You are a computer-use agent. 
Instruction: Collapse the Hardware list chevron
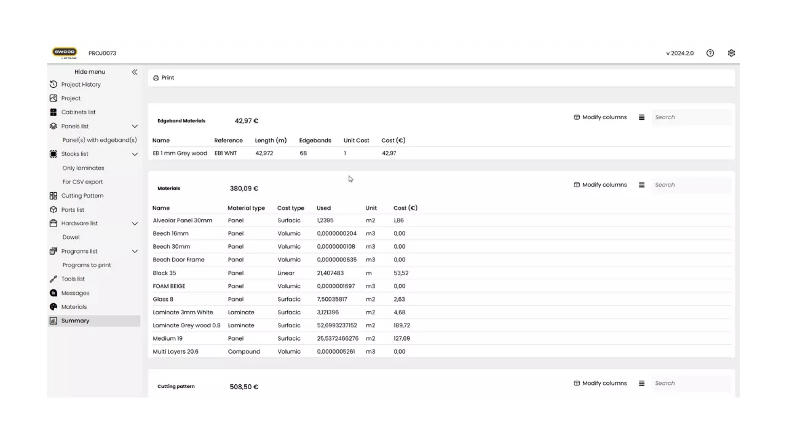click(135, 223)
